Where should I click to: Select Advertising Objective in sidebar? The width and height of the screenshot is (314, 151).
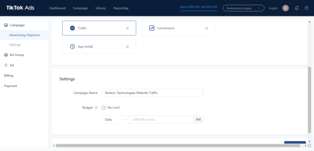(x=24, y=35)
